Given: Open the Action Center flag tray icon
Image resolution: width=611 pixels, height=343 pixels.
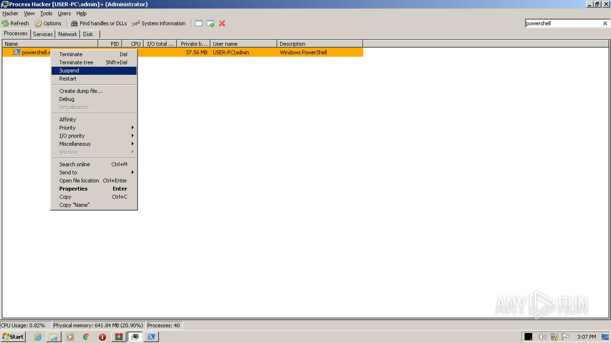Looking at the screenshot, I should pos(566,337).
